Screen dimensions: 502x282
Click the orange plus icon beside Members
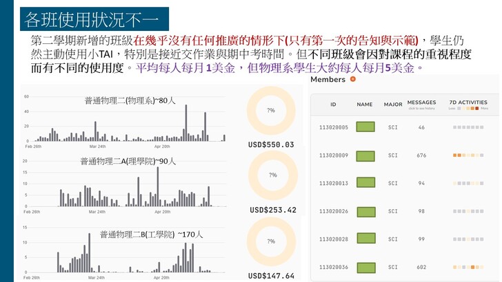coord(353,79)
